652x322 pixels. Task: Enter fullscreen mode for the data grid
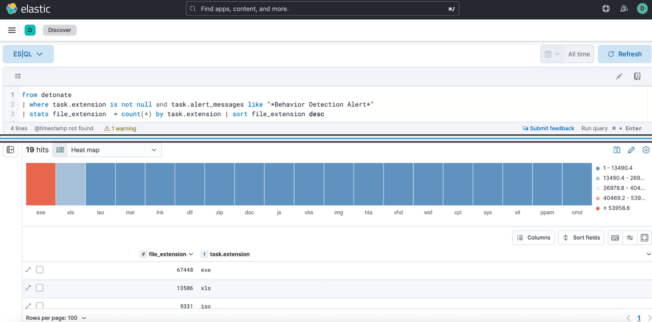[x=644, y=237]
